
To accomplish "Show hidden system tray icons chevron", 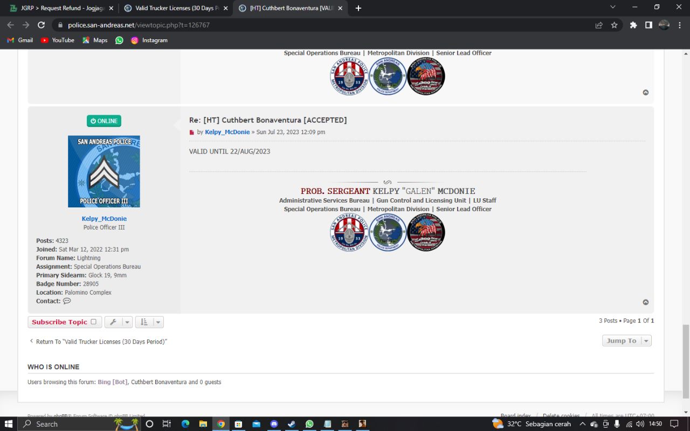I will [582, 424].
